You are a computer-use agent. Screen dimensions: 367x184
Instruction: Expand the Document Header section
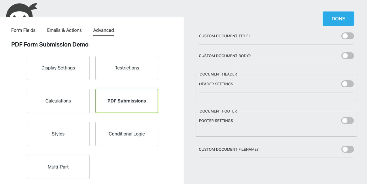point(218,74)
